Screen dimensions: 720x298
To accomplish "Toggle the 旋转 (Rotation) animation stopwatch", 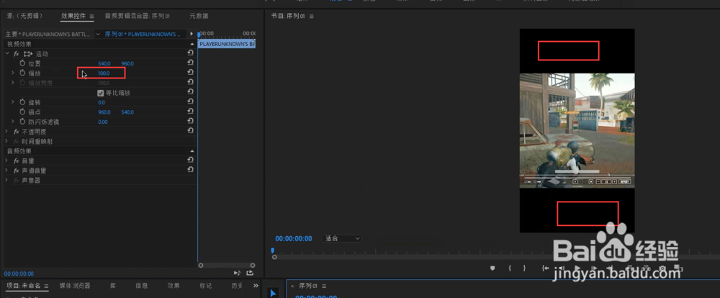I will pos(22,102).
